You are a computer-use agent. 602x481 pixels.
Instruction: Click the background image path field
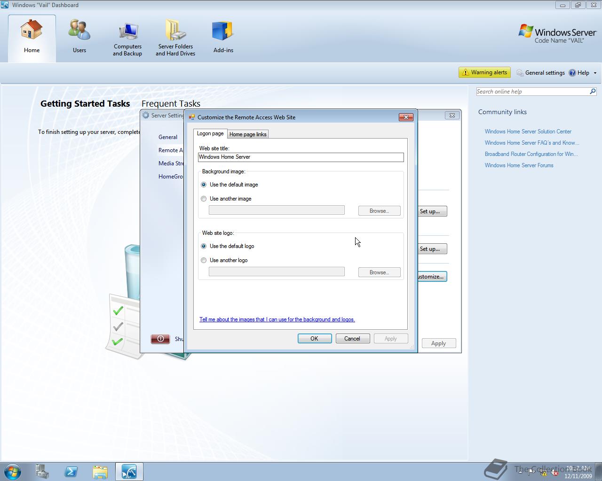pos(277,210)
